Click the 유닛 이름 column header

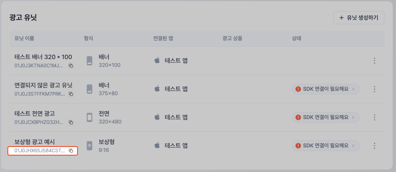click(x=24, y=39)
